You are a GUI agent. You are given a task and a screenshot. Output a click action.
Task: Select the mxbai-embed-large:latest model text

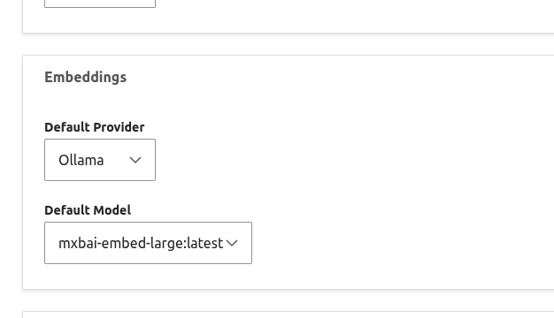pos(141,243)
